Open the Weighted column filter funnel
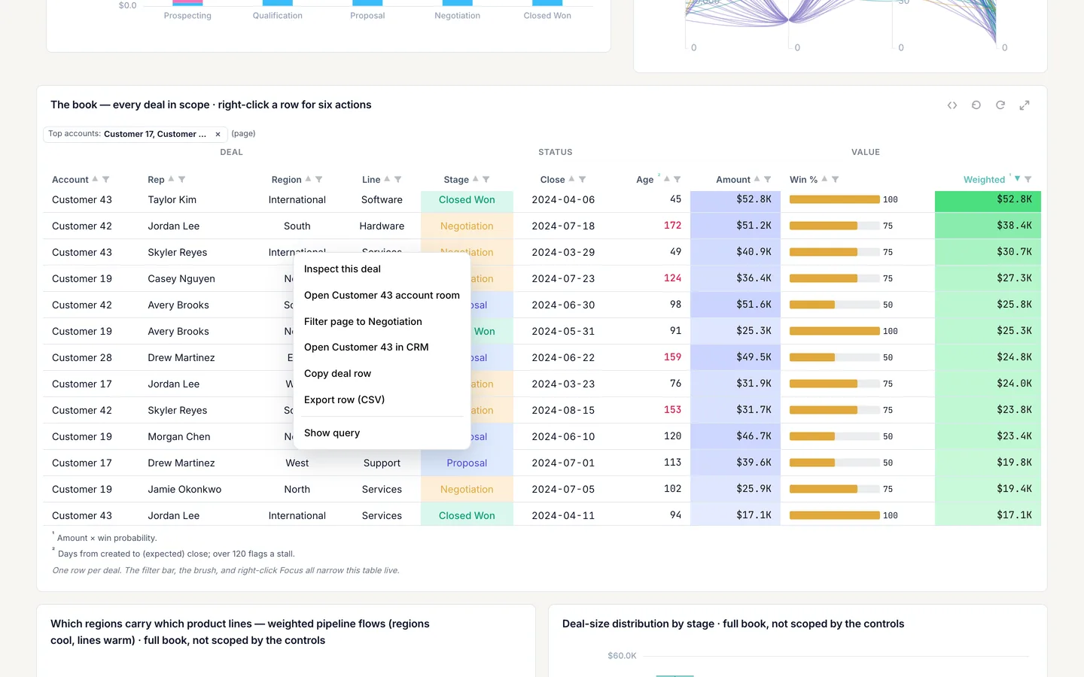1084x677 pixels. 1028,179
